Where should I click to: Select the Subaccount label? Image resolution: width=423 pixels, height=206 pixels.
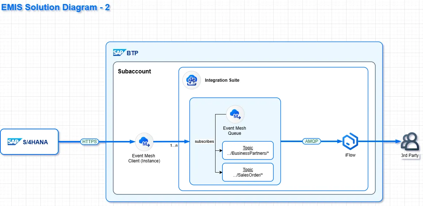pyautogui.click(x=135, y=72)
